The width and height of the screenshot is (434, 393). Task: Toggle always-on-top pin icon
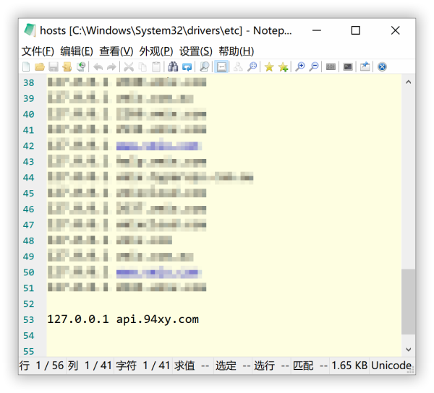tap(365, 66)
